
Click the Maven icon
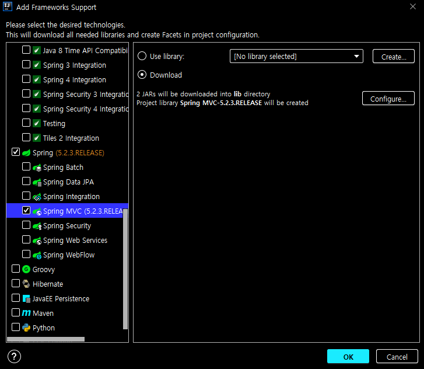[26, 313]
